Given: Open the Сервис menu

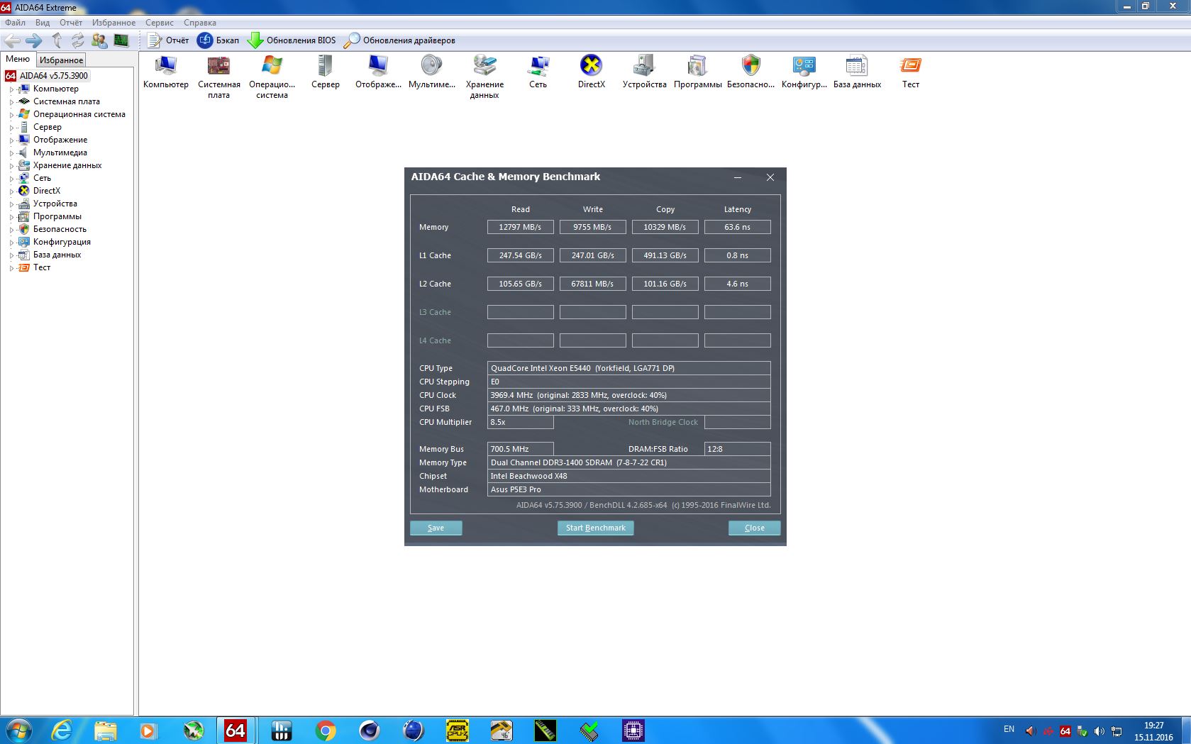Looking at the screenshot, I should coord(160,23).
